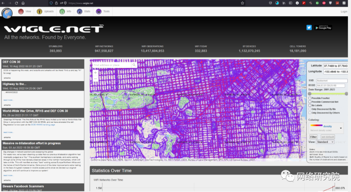The image size is (351, 192).
Task: Open the WiGLE Twitter page icon
Action: coord(309,27)
